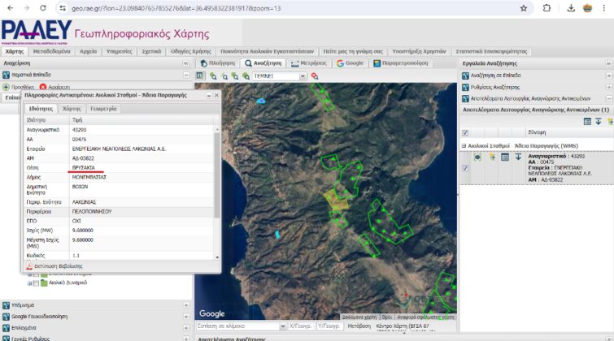Open the browser extensions puzzle icon
This screenshot has width=614, height=341.
pos(547,8)
